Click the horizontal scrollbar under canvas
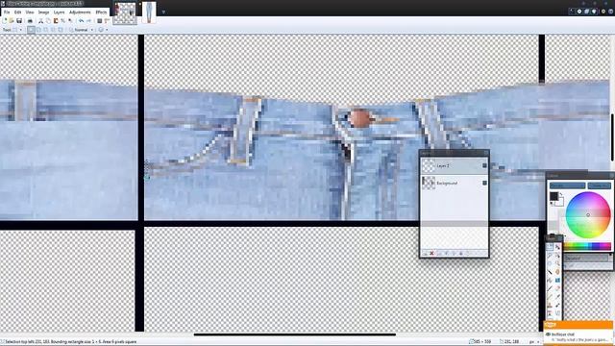Viewport: 615px width, 346px height. coord(295,334)
